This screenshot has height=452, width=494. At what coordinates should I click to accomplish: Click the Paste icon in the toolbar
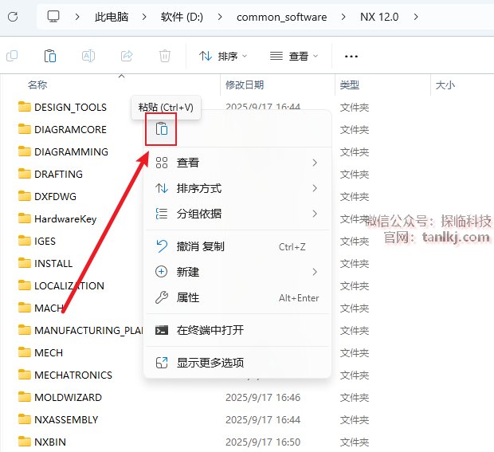pyautogui.click(x=50, y=56)
